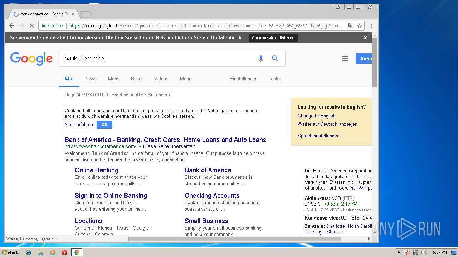Click Chrome icon in taskbar
The image size is (458, 257).
[x=77, y=252]
